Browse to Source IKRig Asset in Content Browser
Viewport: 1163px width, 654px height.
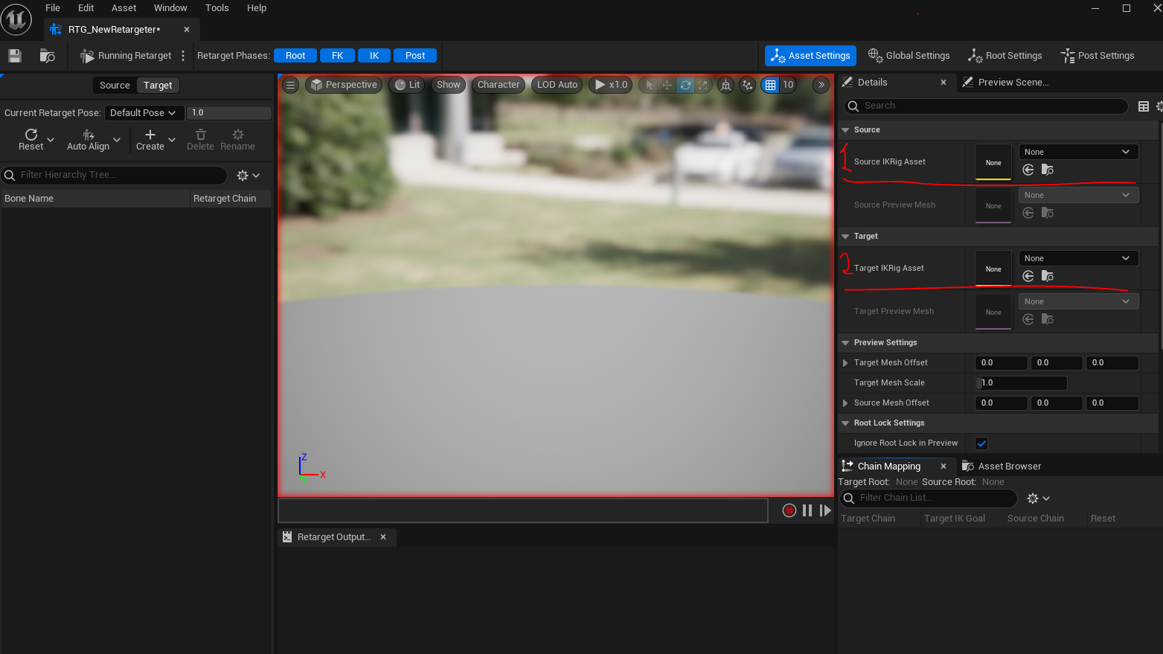click(x=1048, y=170)
